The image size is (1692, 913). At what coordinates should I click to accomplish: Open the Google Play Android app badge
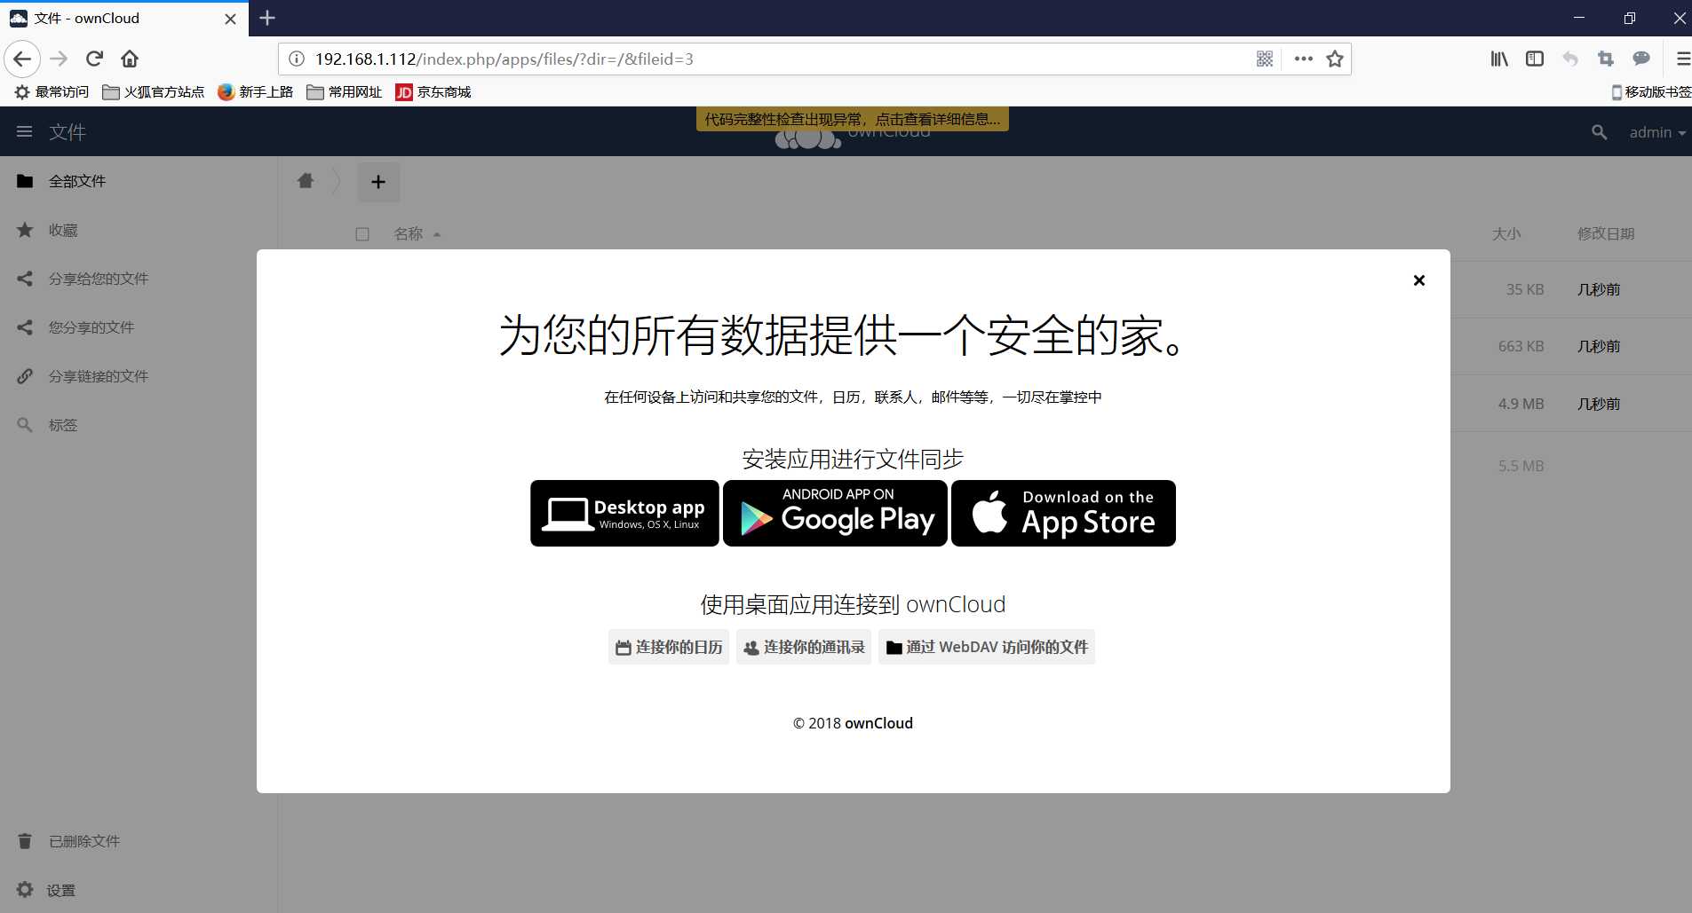coord(835,513)
